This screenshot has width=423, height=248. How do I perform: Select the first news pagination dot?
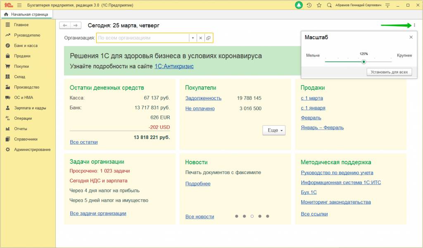[237, 216]
